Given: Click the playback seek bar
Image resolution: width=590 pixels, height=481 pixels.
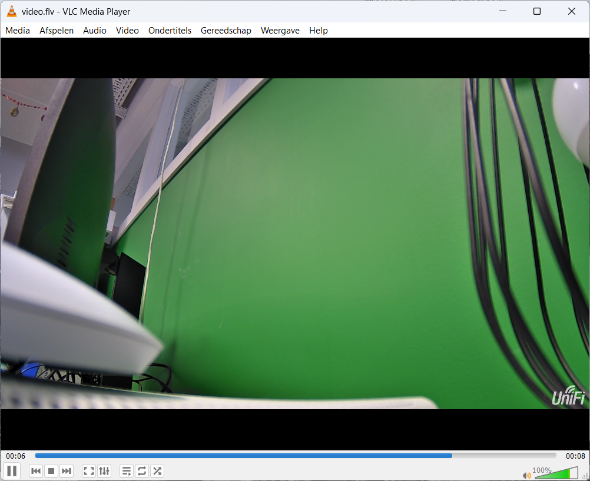Looking at the screenshot, I should 295,456.
